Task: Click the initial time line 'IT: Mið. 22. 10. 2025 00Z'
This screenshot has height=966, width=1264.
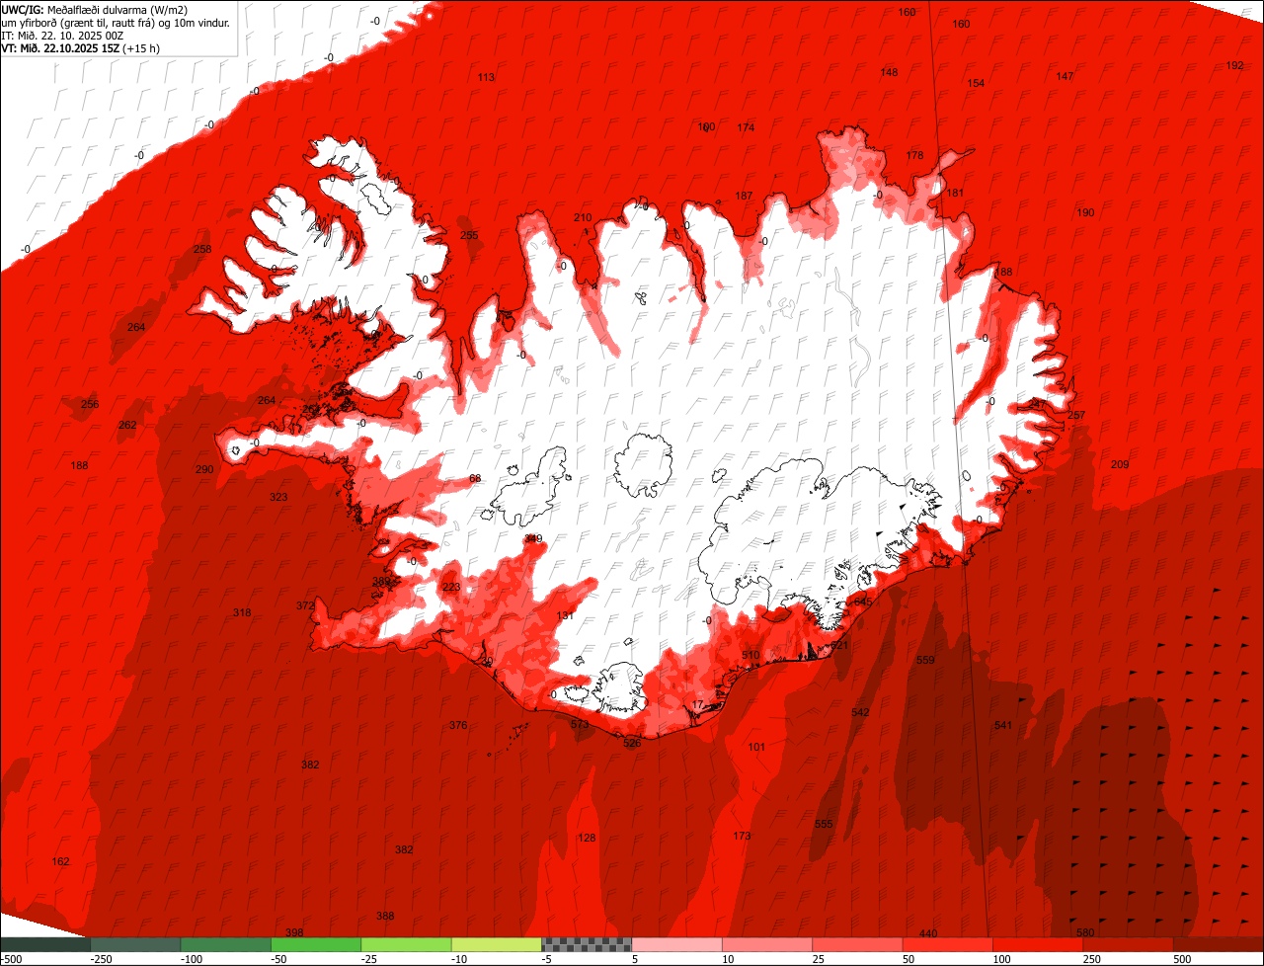Action: (x=62, y=36)
